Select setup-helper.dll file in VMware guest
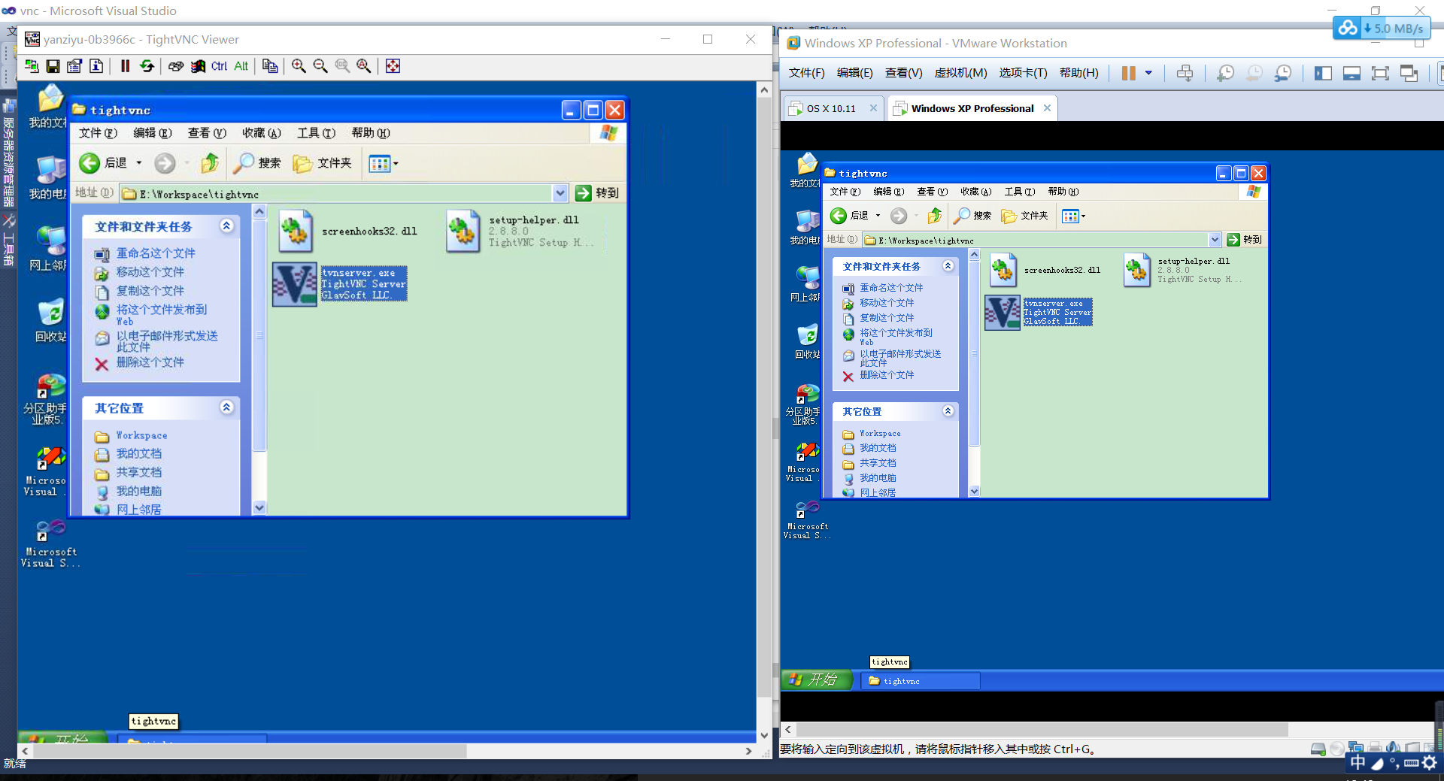This screenshot has width=1444, height=781. (1182, 270)
